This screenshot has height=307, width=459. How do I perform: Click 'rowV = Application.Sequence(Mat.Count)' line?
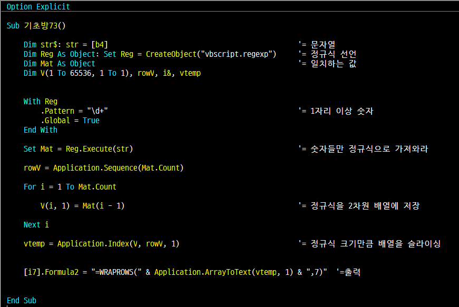(104, 168)
